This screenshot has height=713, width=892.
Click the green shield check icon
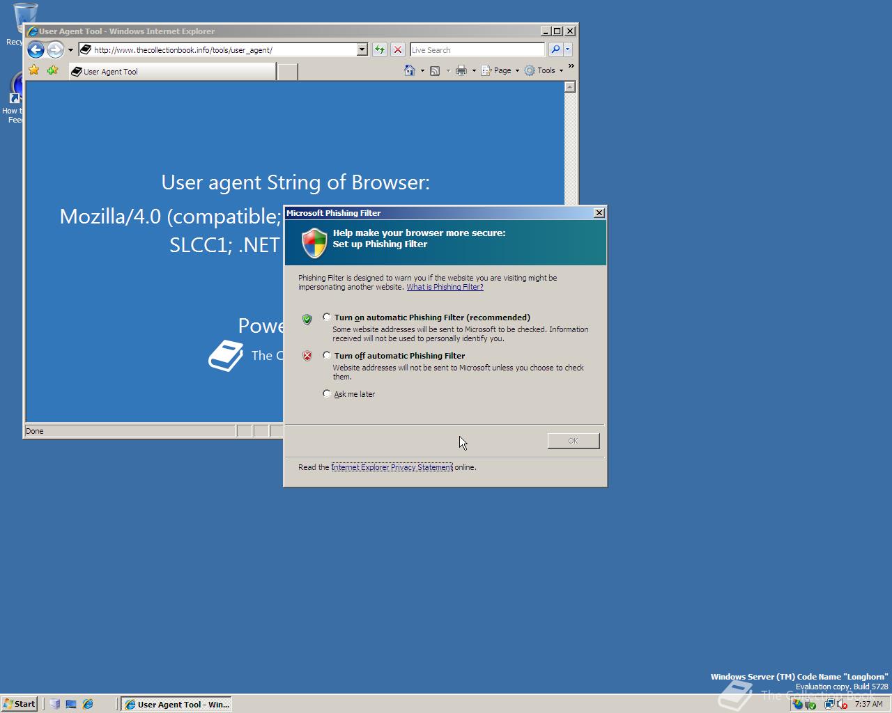tap(307, 319)
